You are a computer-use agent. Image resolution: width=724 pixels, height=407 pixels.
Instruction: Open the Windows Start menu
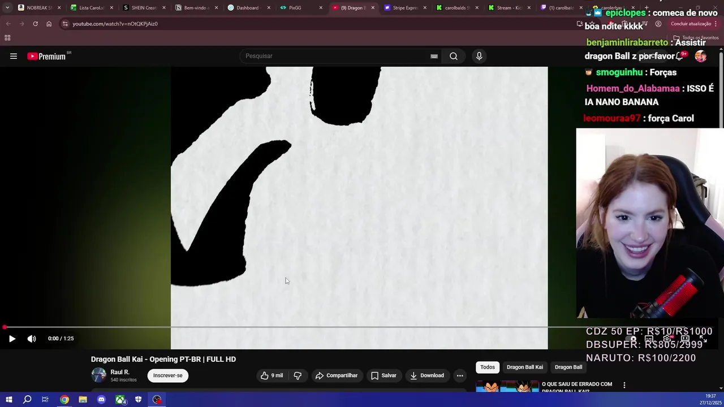9,400
